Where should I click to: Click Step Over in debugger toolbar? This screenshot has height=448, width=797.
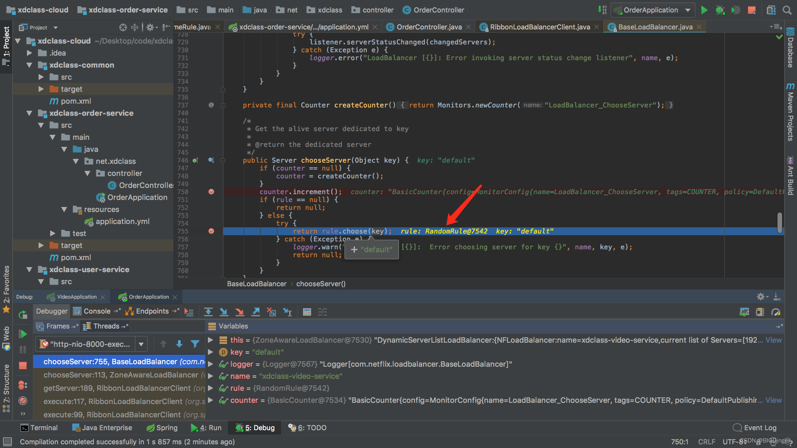tap(208, 312)
